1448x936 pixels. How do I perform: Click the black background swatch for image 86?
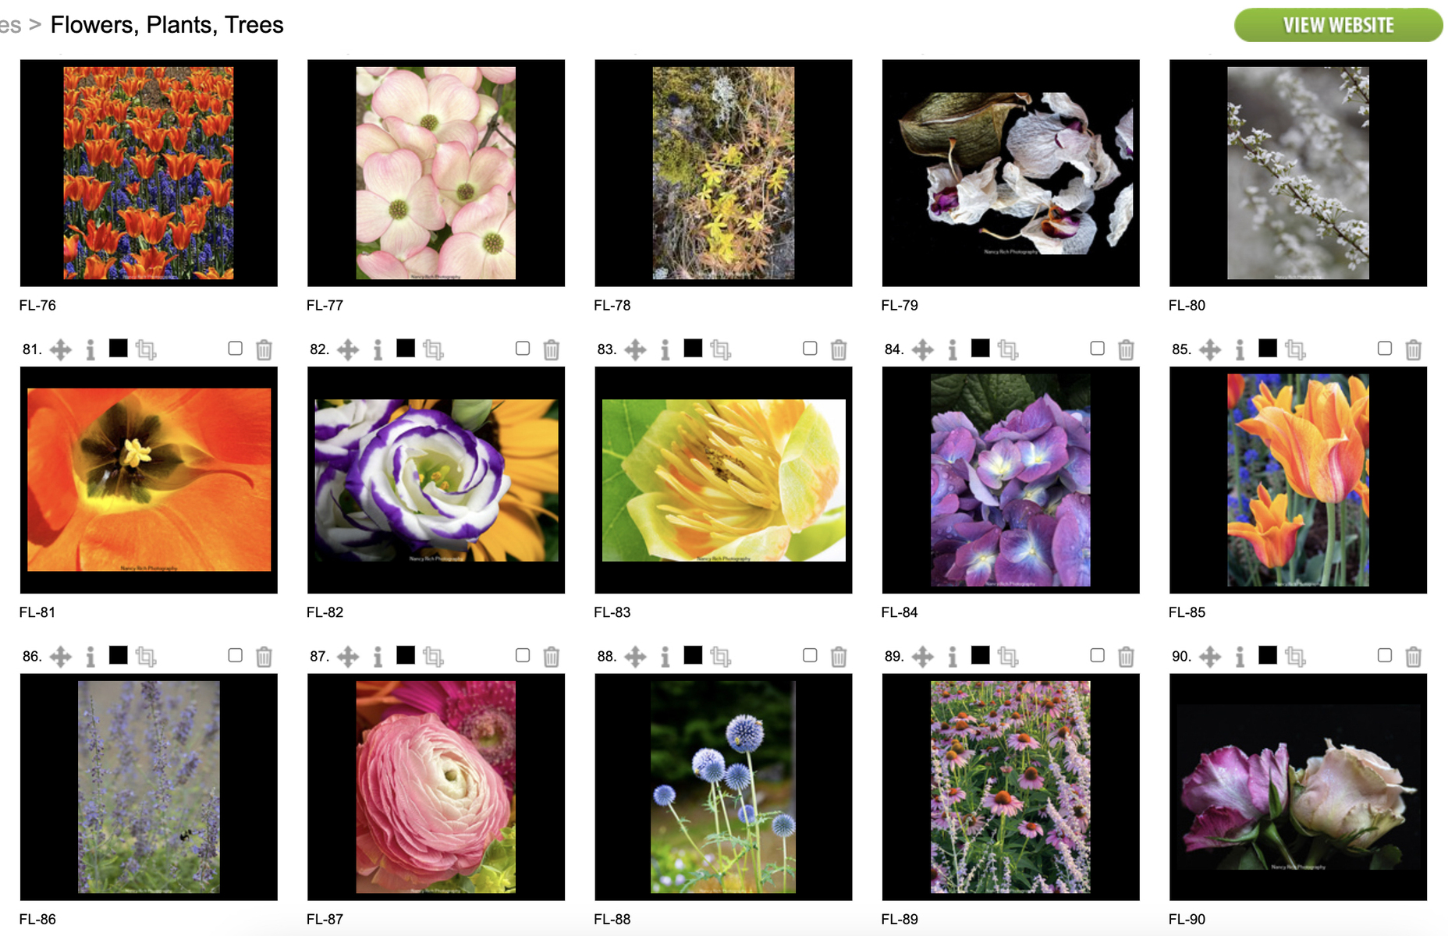click(x=119, y=655)
